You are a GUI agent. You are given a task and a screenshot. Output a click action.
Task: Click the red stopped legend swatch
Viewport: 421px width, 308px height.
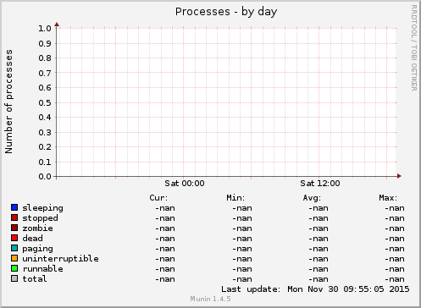(x=14, y=217)
